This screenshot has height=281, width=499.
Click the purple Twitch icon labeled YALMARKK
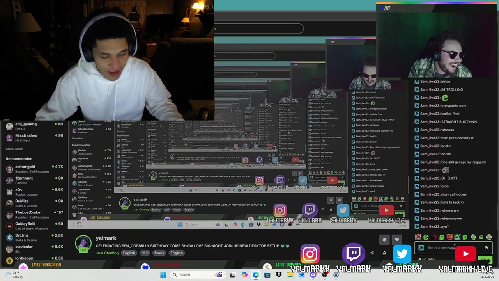pos(354,254)
